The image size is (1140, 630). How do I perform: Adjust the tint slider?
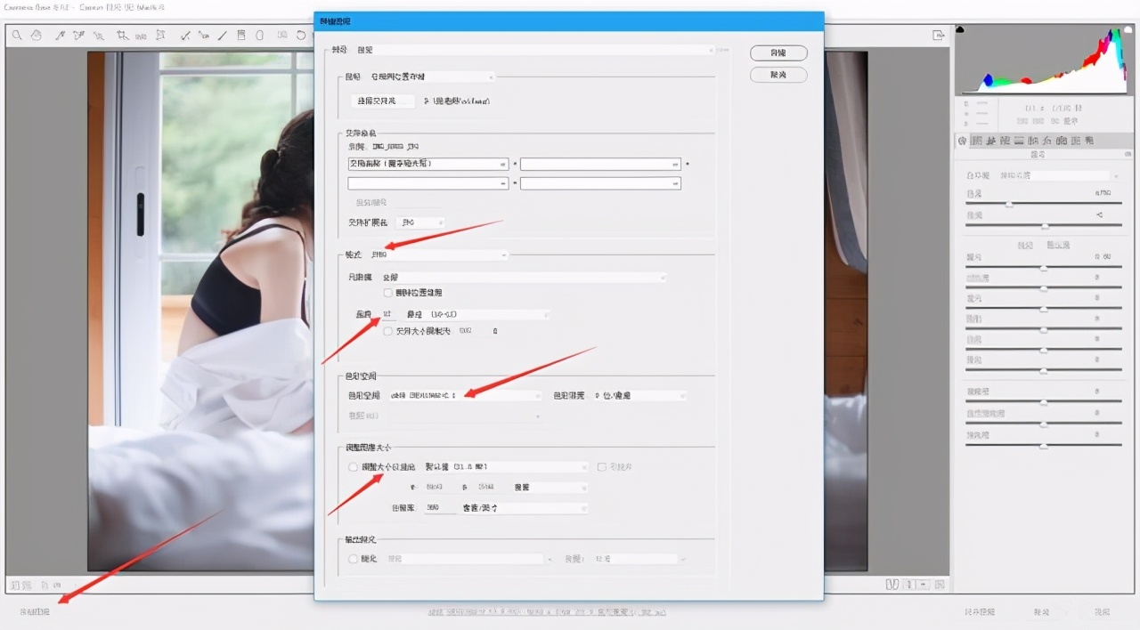coord(1044,225)
